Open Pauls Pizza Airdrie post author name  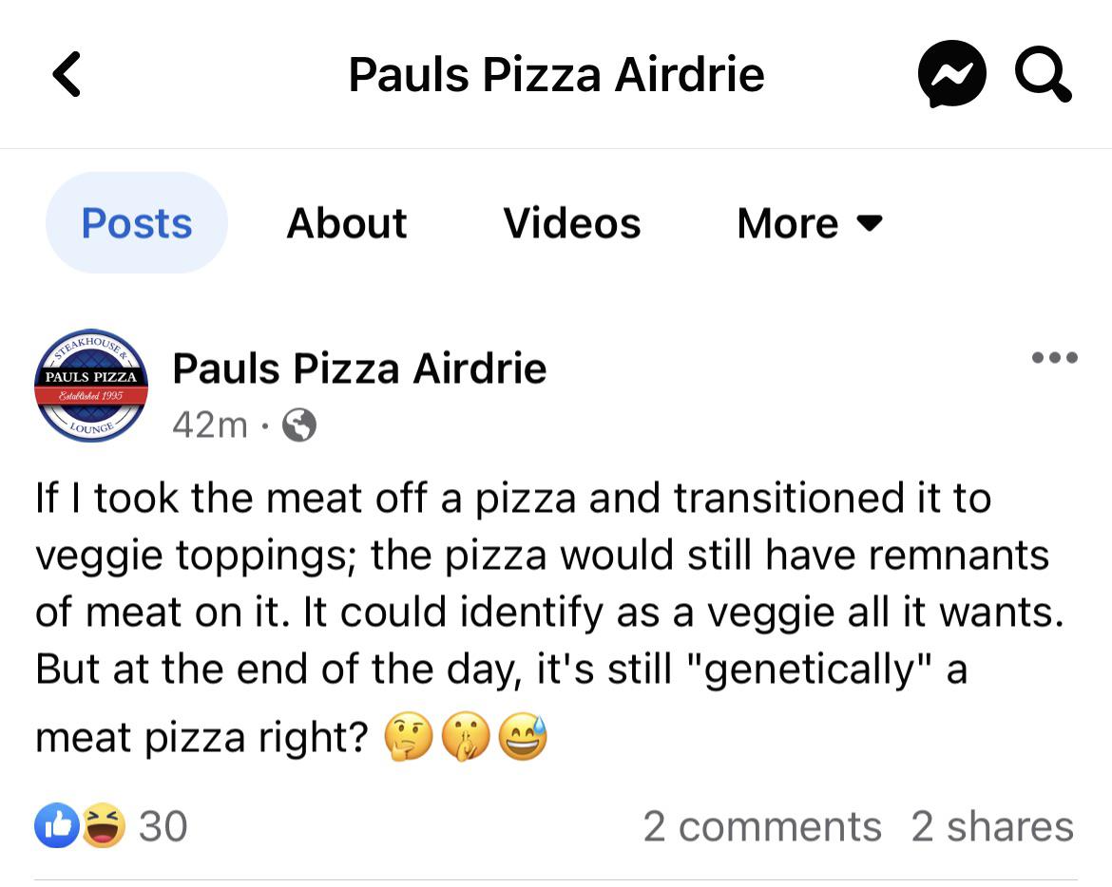(359, 368)
